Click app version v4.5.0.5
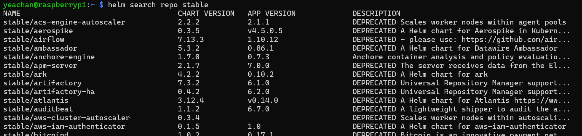Image resolution: width=582 pixels, height=136 pixels. tap(265, 31)
